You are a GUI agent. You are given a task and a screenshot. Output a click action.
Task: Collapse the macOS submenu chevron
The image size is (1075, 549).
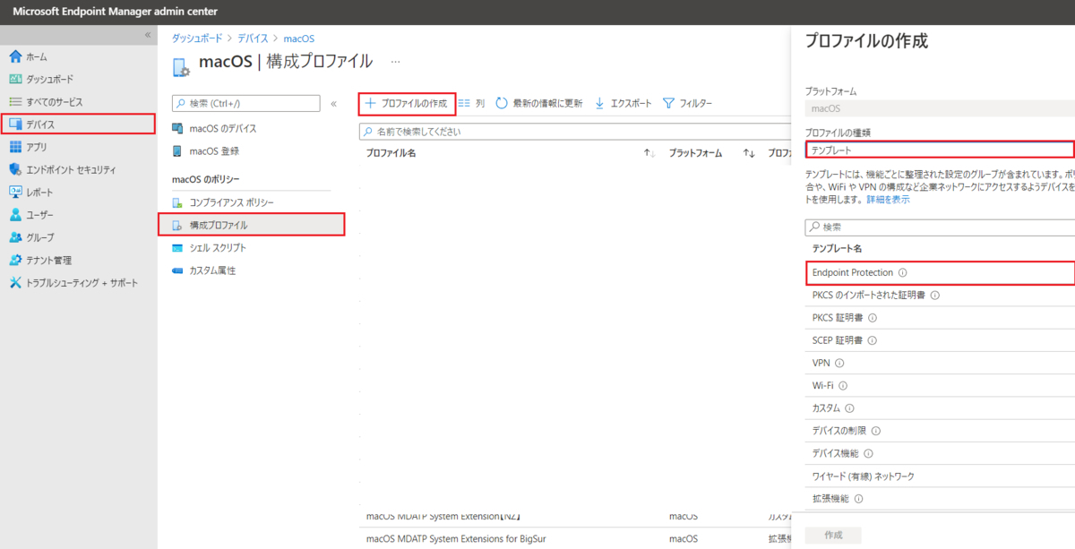pos(333,104)
